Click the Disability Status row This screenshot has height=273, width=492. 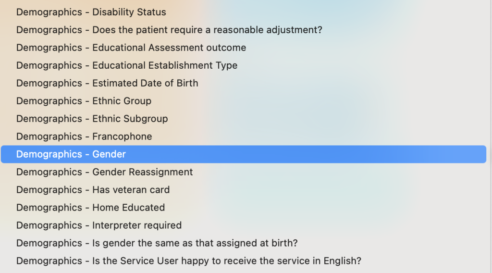click(x=91, y=12)
